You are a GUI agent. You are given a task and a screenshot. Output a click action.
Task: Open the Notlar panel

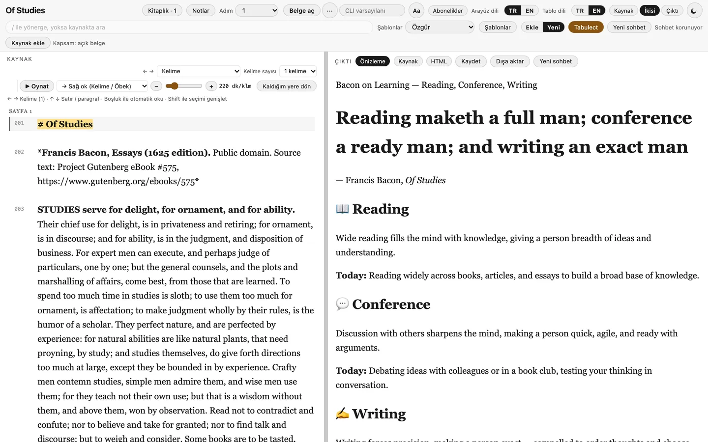[x=201, y=10]
